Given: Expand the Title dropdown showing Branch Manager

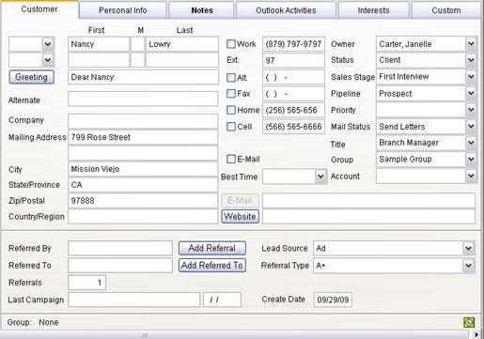Looking at the screenshot, I should [471, 143].
